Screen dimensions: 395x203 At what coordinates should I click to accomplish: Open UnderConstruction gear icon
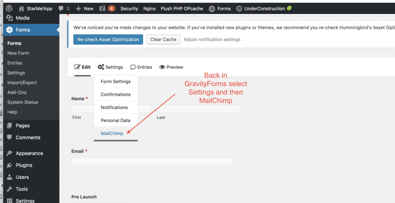(x=239, y=9)
